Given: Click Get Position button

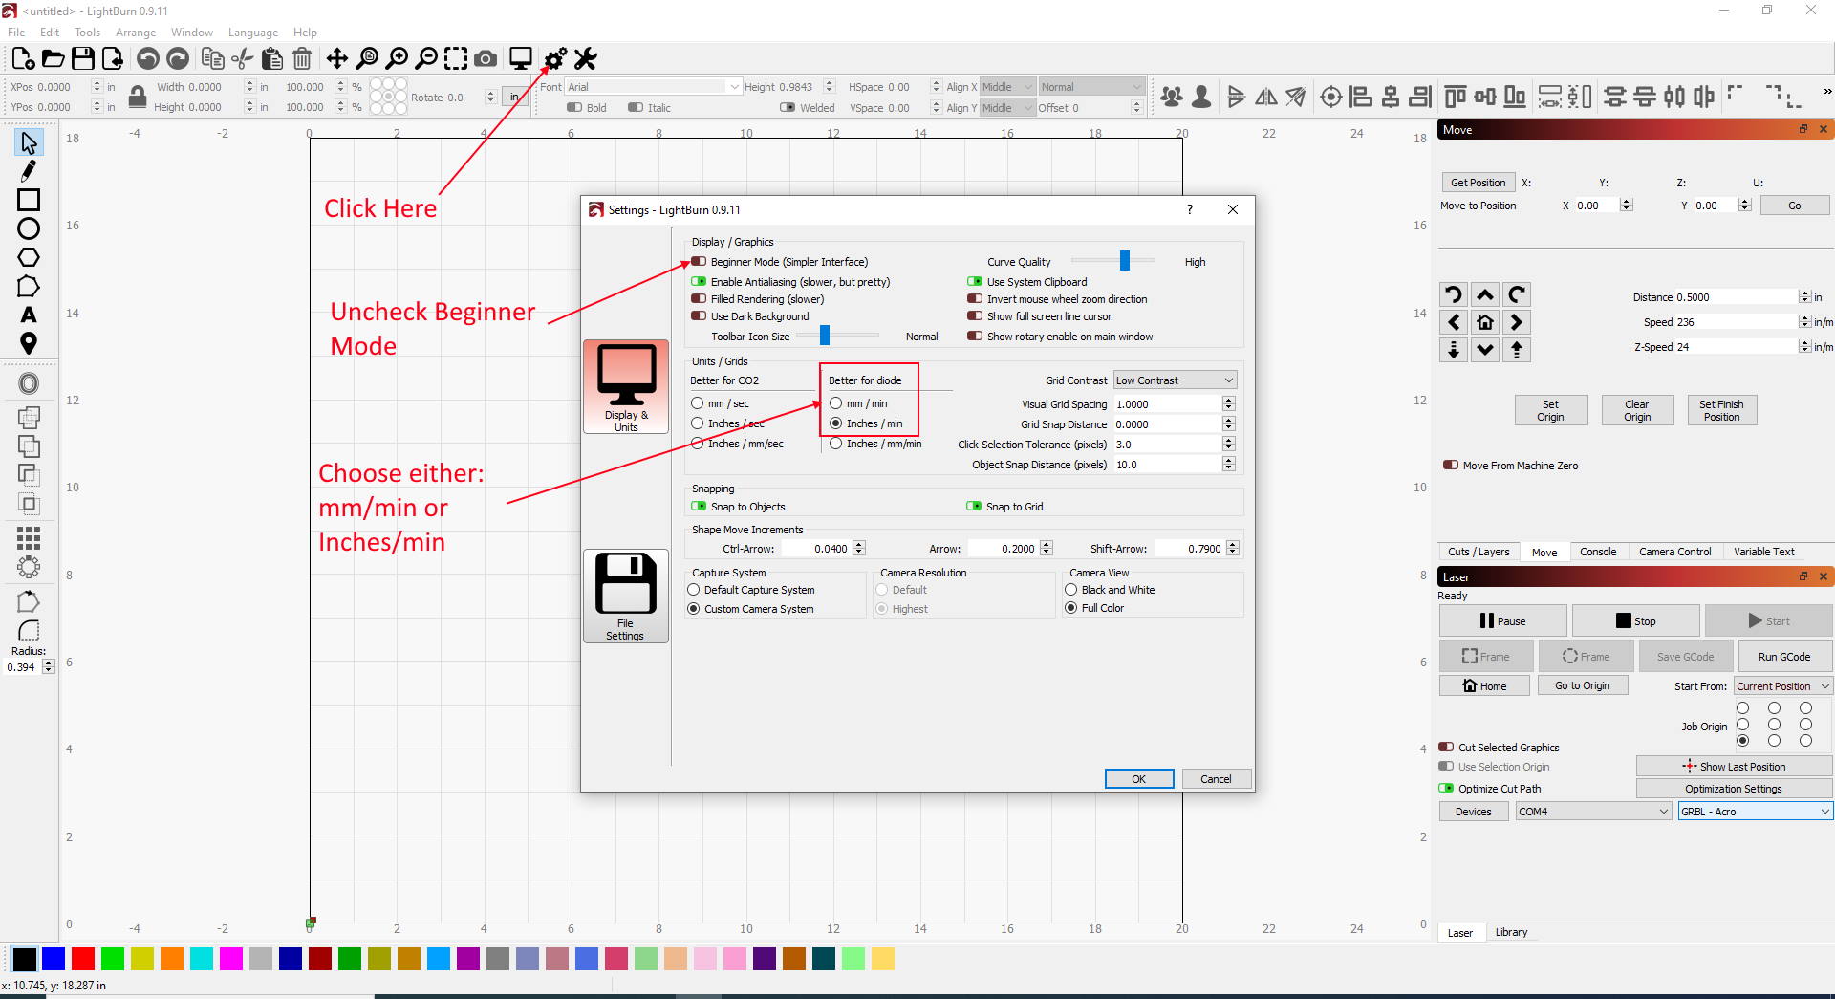Looking at the screenshot, I should click(1478, 183).
